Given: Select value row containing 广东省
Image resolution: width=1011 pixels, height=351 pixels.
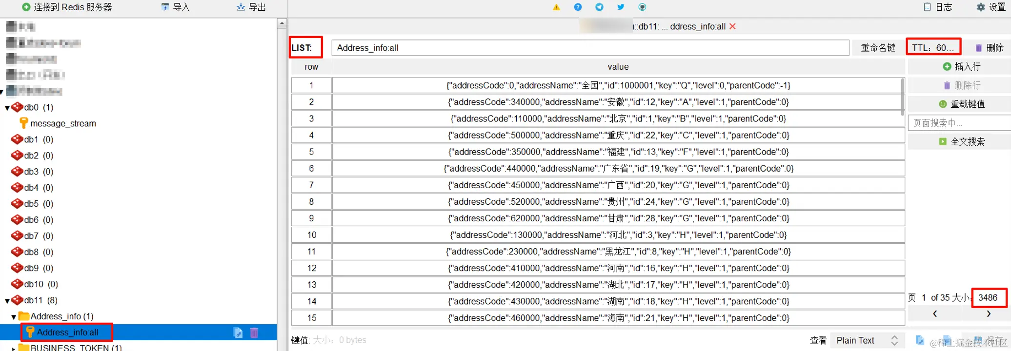Looking at the screenshot, I should click(618, 168).
